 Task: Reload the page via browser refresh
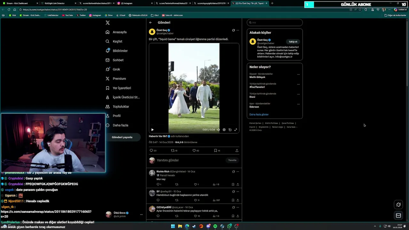(x=9, y=10)
